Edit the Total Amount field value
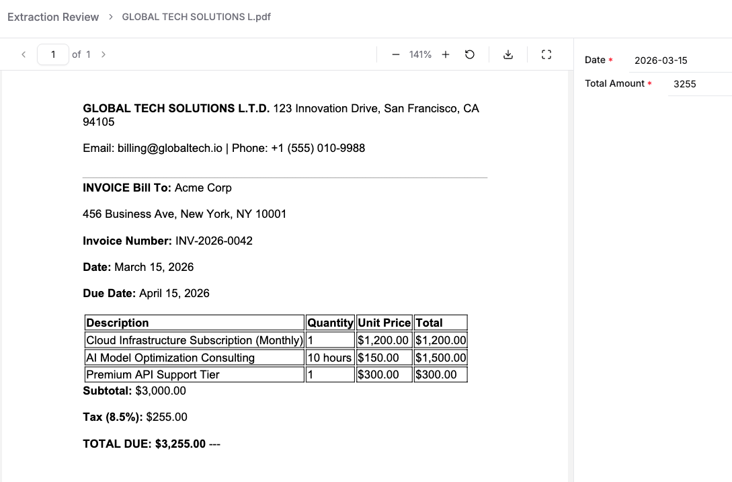The image size is (732, 482). click(699, 84)
